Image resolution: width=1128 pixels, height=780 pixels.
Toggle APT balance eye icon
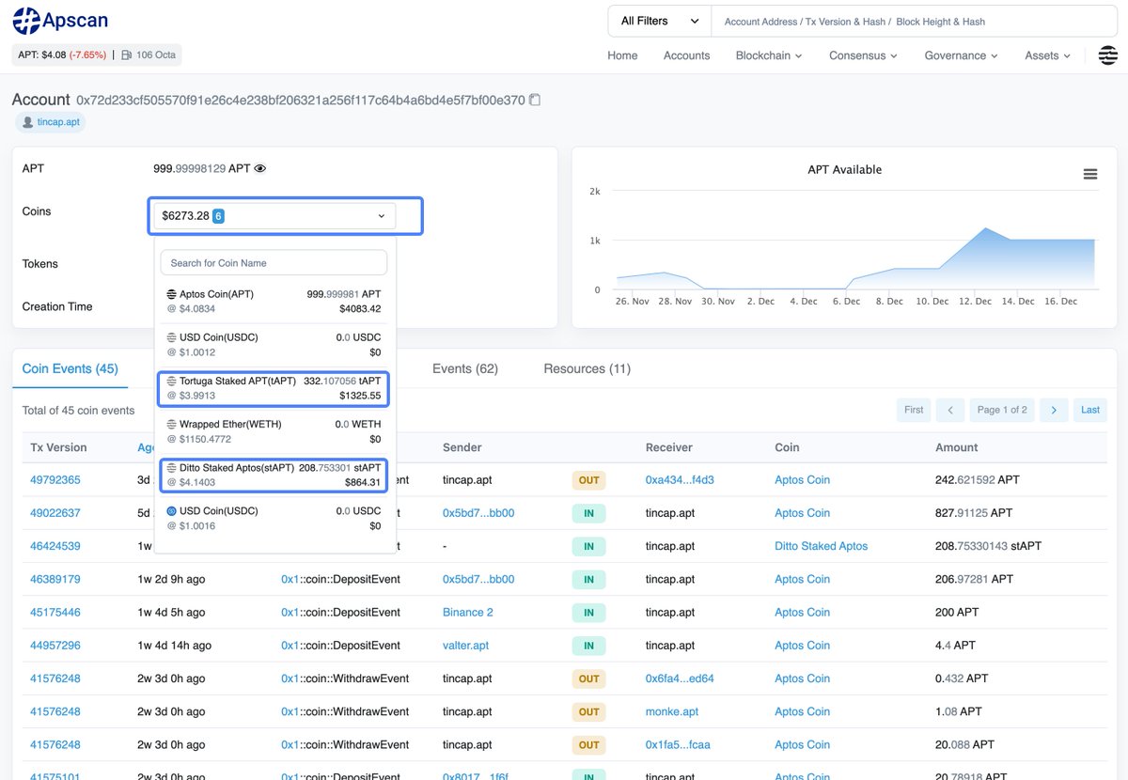coord(260,169)
